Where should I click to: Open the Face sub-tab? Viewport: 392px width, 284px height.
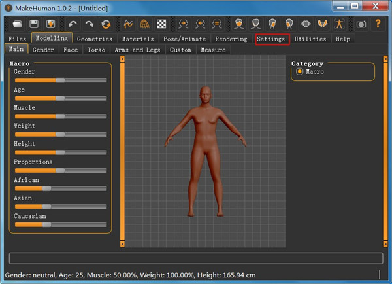pyautogui.click(x=71, y=50)
